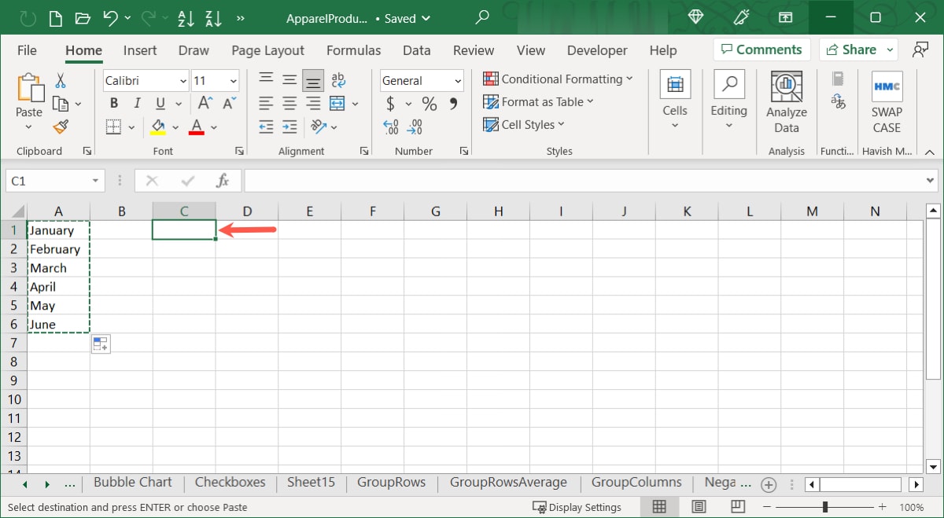Apply Percent Style number formatting
Viewport: 944px width, 518px height.
pyautogui.click(x=429, y=103)
